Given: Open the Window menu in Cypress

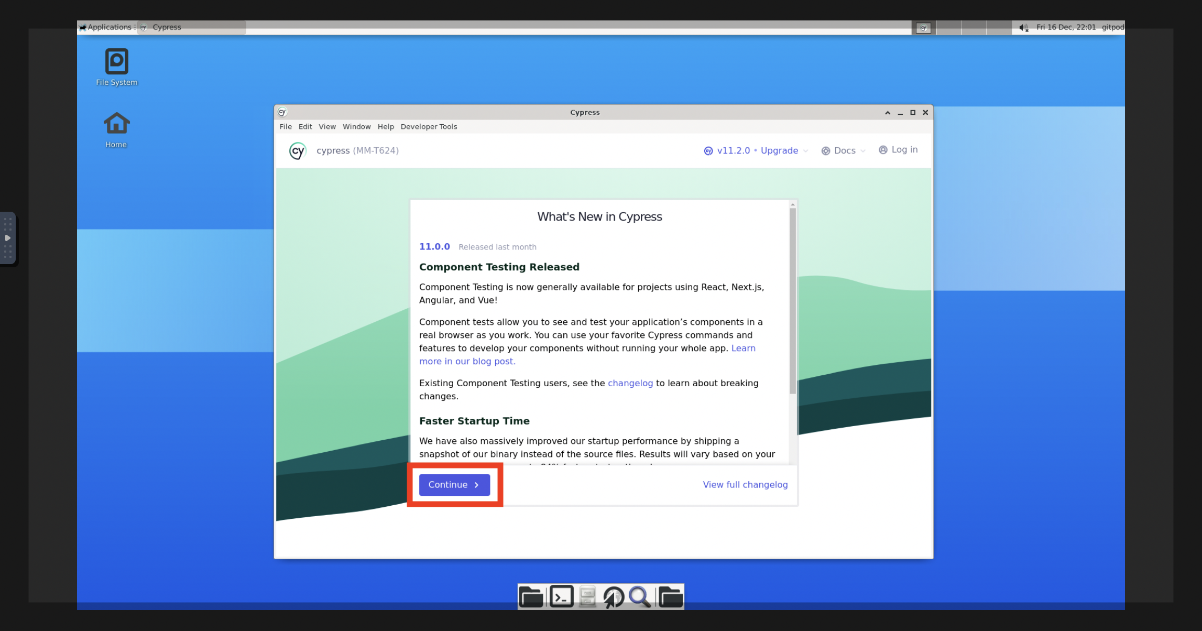Looking at the screenshot, I should 356,126.
